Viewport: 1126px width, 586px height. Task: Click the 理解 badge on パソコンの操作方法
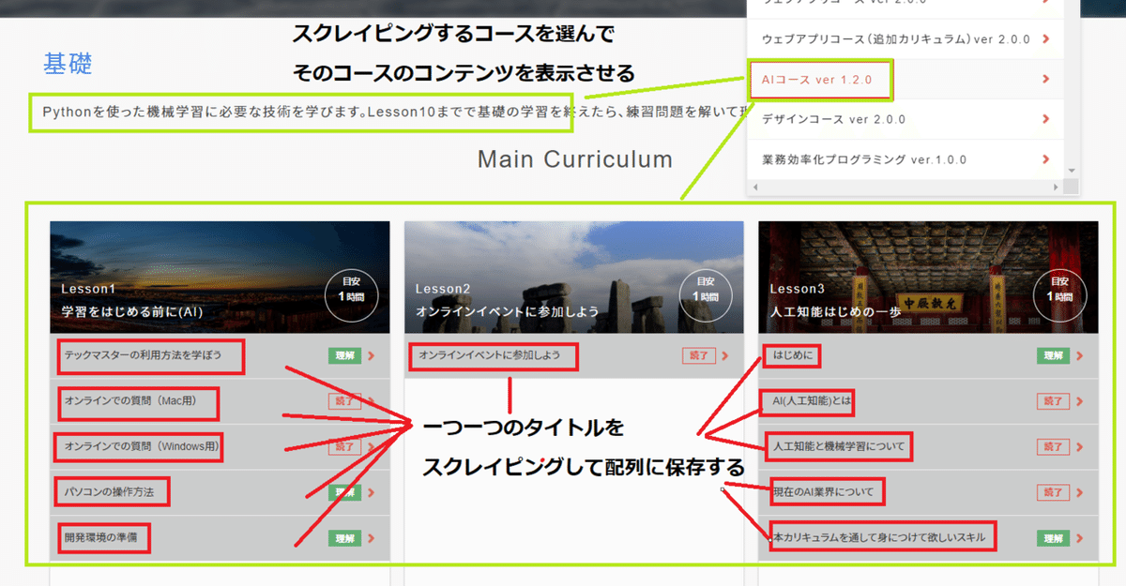pyautogui.click(x=344, y=492)
